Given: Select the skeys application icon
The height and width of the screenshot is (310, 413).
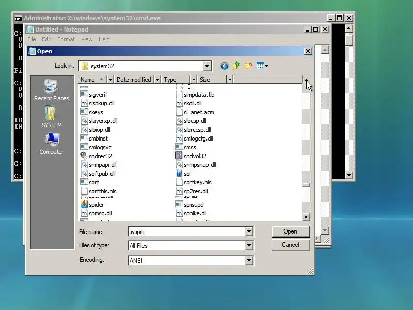Looking at the screenshot, I should pyautogui.click(x=84, y=112).
